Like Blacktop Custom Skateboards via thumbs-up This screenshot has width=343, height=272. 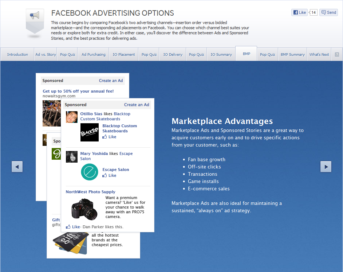(x=109, y=137)
